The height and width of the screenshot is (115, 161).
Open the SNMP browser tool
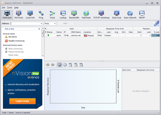tap(142, 15)
